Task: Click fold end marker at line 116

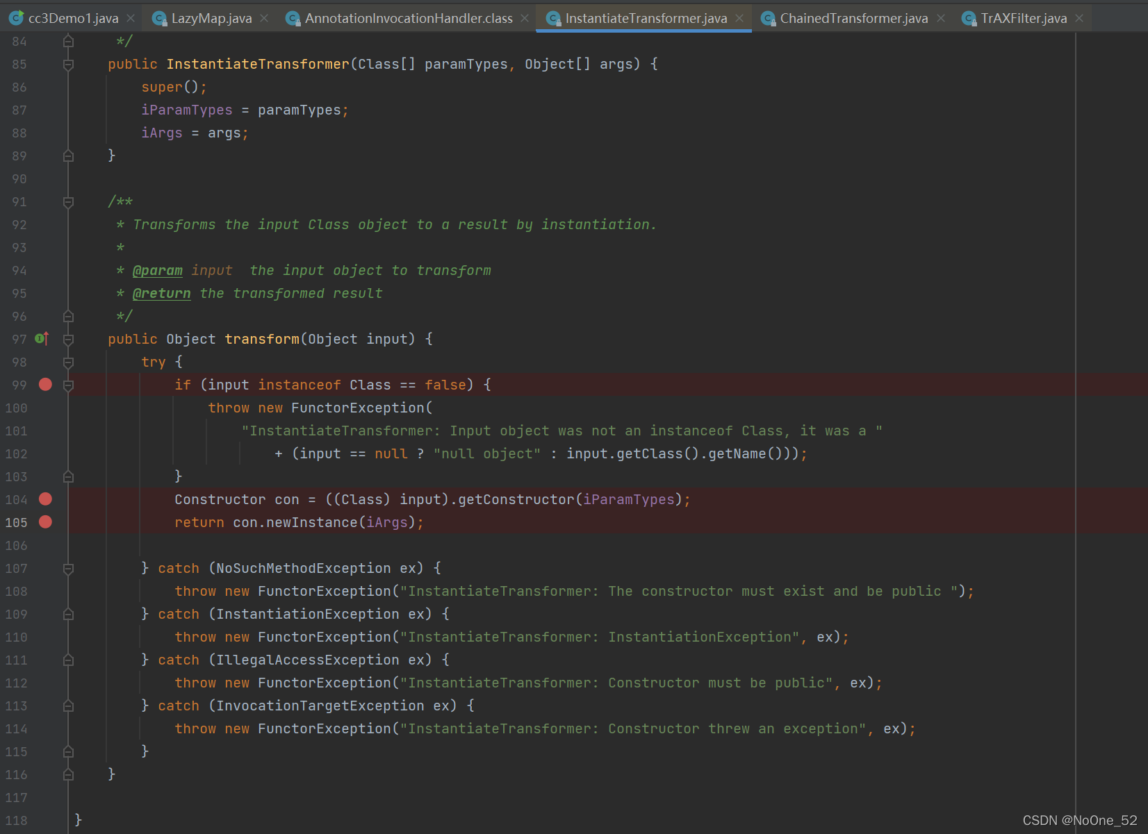Action: coord(68,774)
